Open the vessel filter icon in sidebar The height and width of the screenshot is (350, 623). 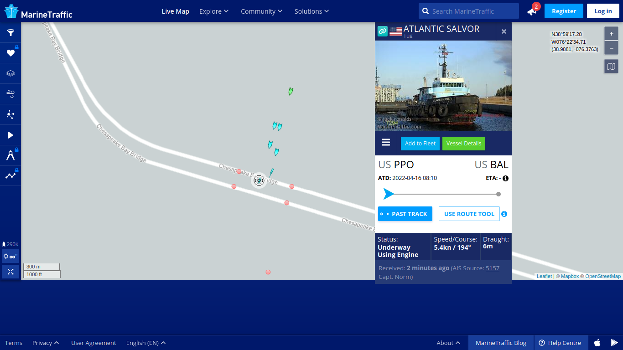coord(10,32)
